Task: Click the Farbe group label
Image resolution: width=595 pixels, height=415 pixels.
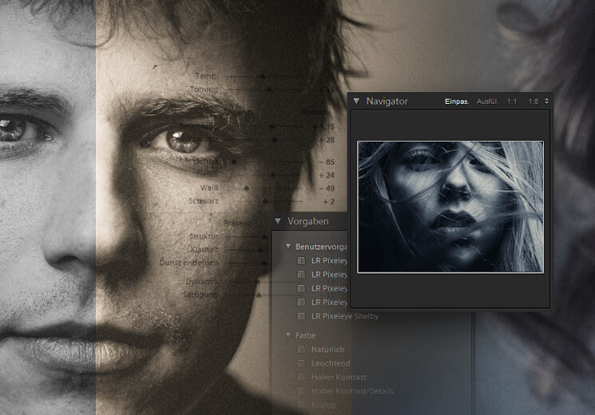Action: point(305,336)
